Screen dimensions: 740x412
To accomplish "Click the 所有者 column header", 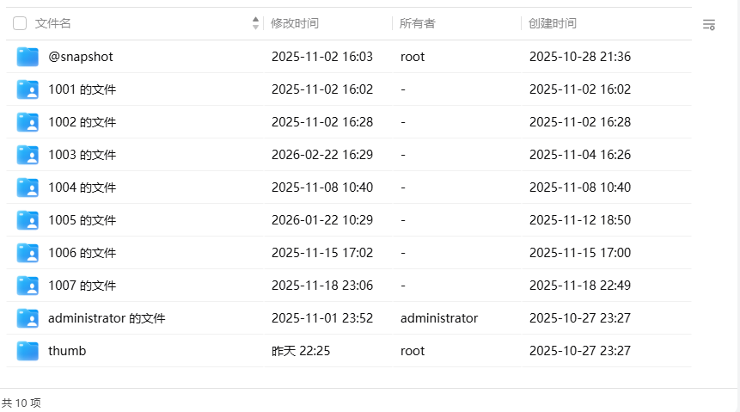I will pyautogui.click(x=418, y=24).
